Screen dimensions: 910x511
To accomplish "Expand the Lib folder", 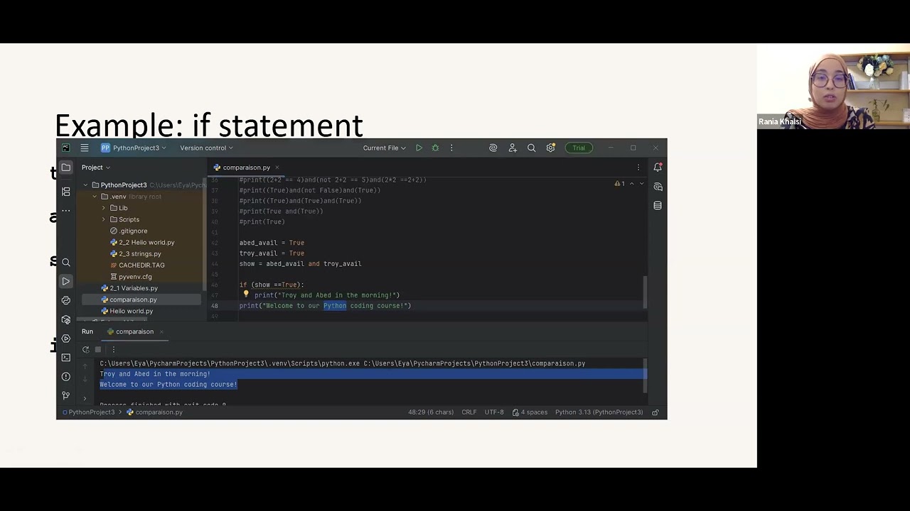I will click(104, 208).
